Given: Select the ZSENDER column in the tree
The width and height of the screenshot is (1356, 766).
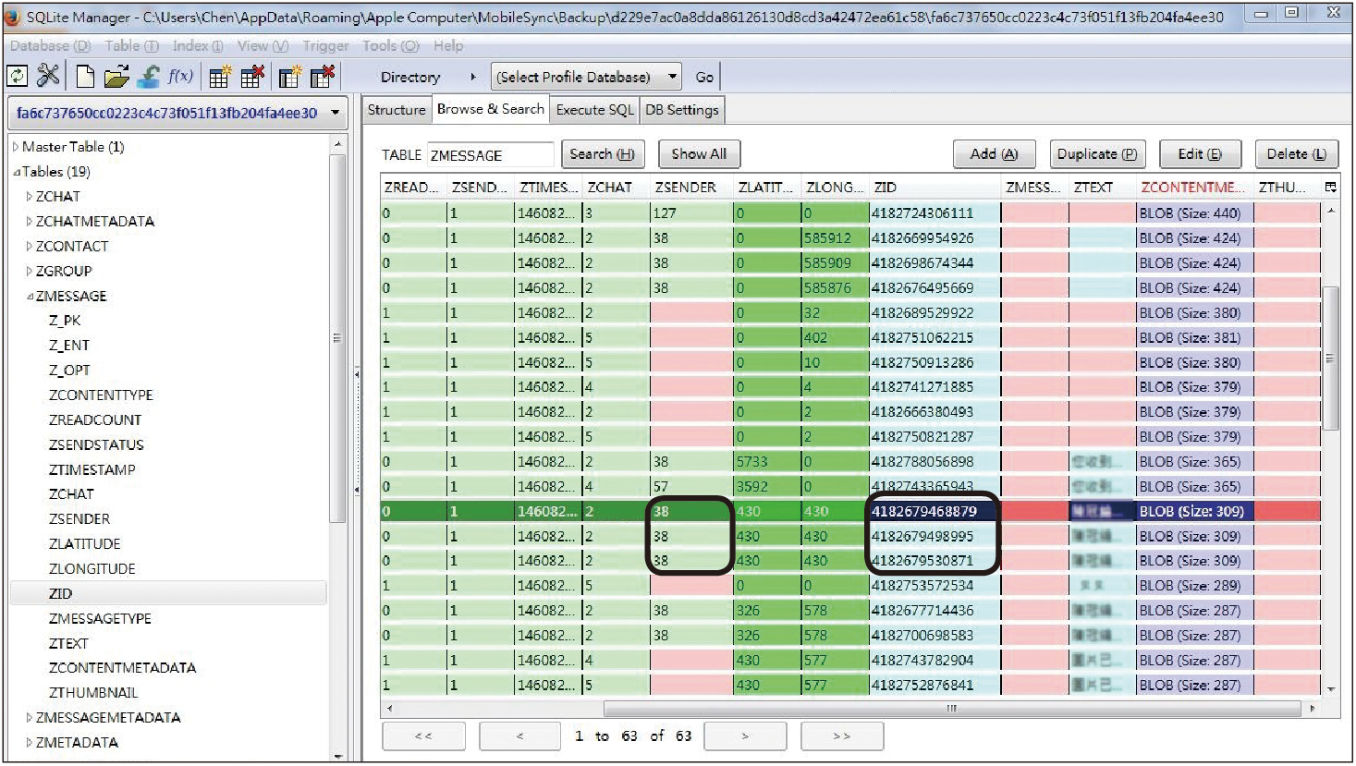Looking at the screenshot, I should (x=79, y=519).
